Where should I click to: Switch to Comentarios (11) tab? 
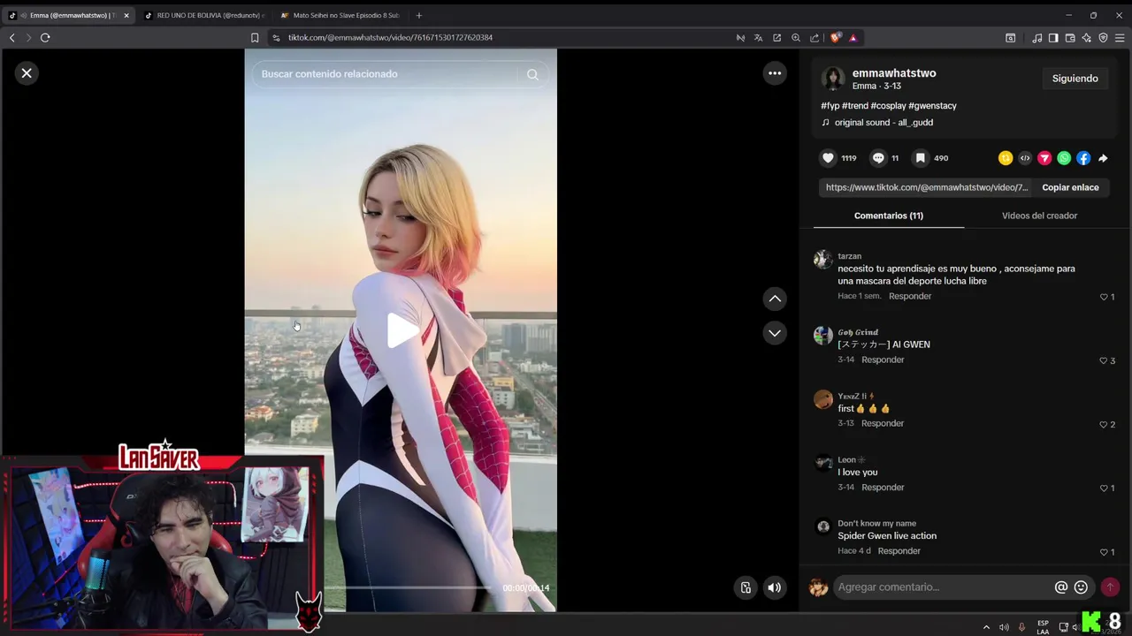click(888, 216)
